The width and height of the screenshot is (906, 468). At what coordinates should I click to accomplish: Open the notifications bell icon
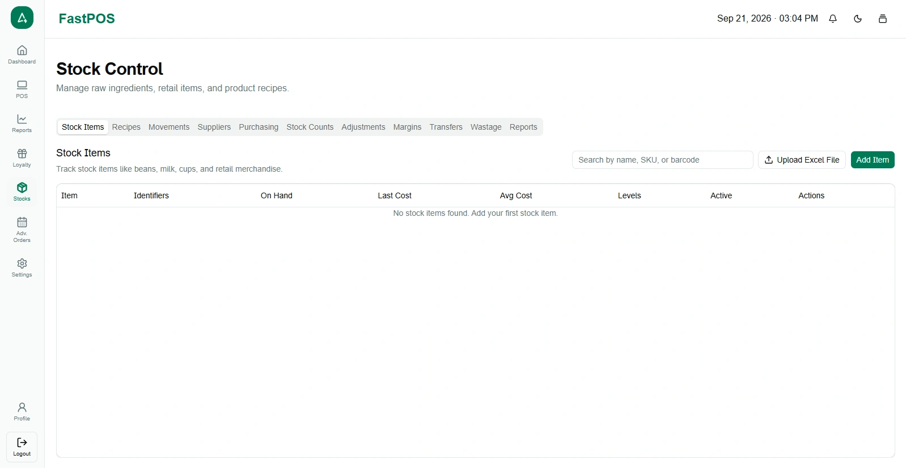click(833, 19)
